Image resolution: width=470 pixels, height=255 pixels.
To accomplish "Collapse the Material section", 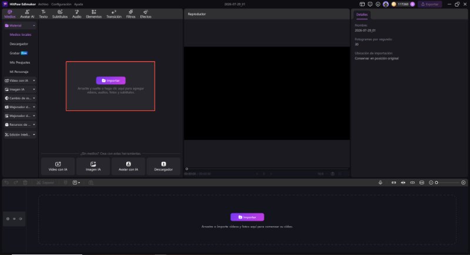I will [20, 25].
